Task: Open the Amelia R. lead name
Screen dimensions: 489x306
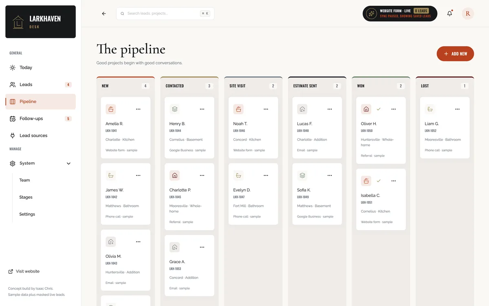Action: [114, 124]
